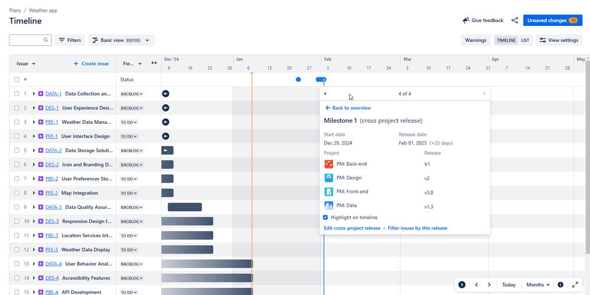Screen dimensions: 590x295
Task: Click the Unsaved changes button
Action: (x=552, y=20)
